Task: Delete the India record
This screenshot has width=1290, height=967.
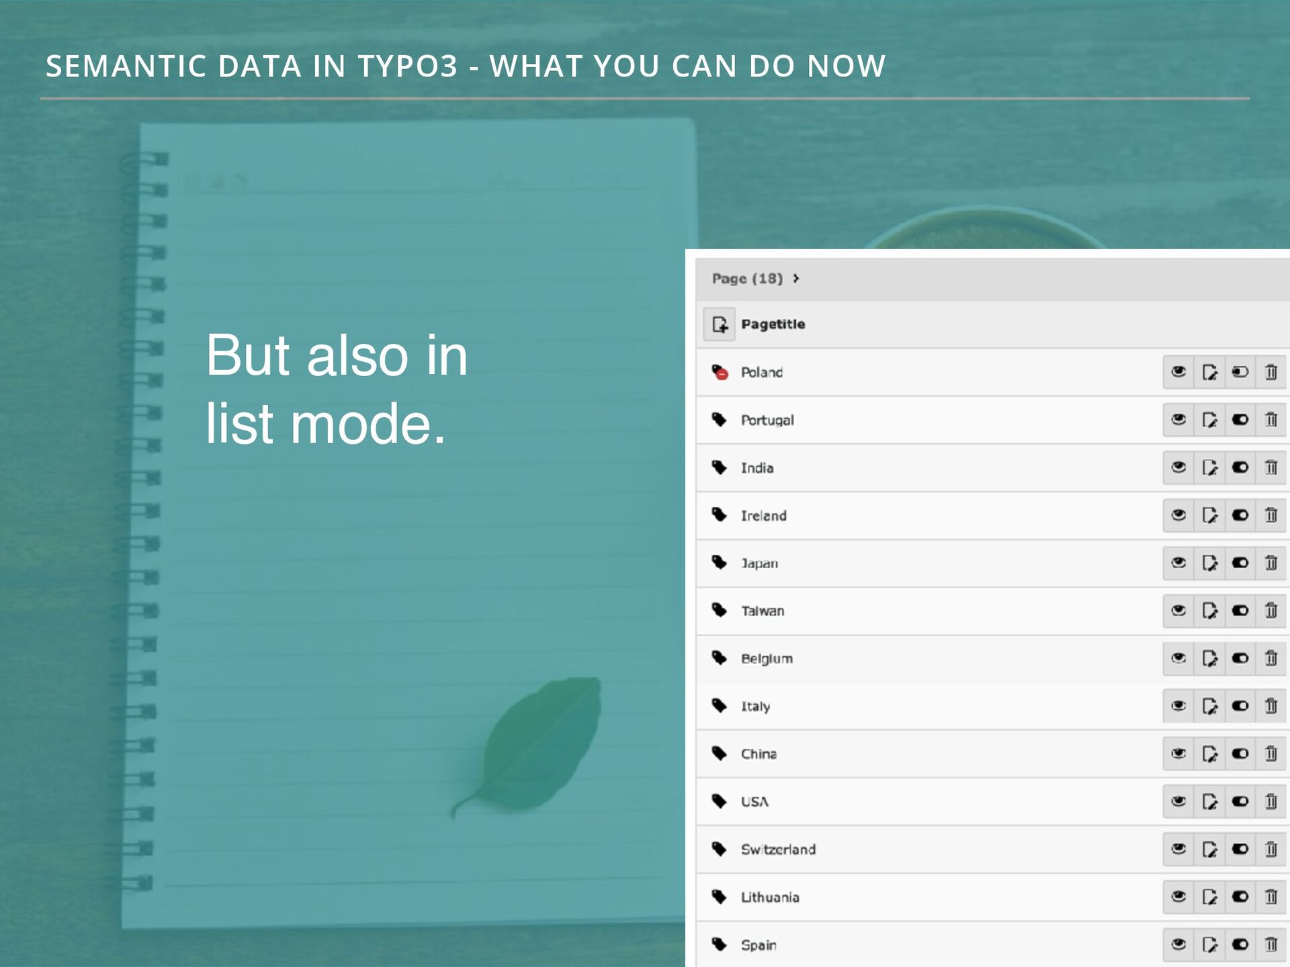Action: coord(1271,467)
